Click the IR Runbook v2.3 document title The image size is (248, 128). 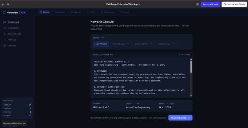point(101,107)
